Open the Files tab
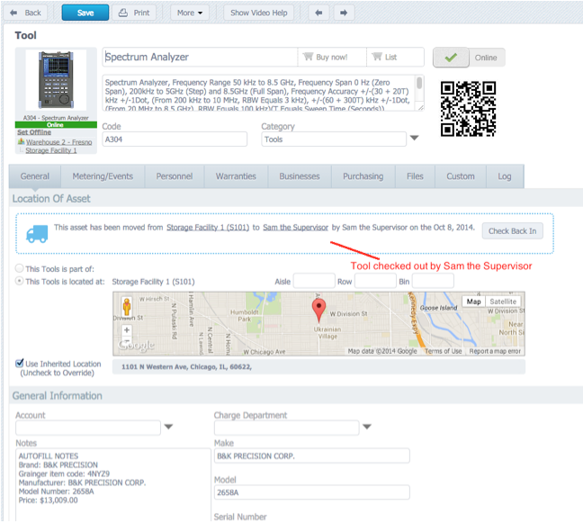Screen dimensions: 583x523 click(415, 176)
